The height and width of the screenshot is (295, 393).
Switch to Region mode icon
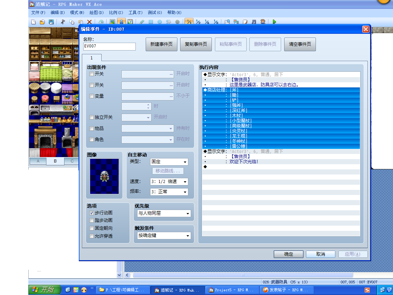click(x=130, y=22)
